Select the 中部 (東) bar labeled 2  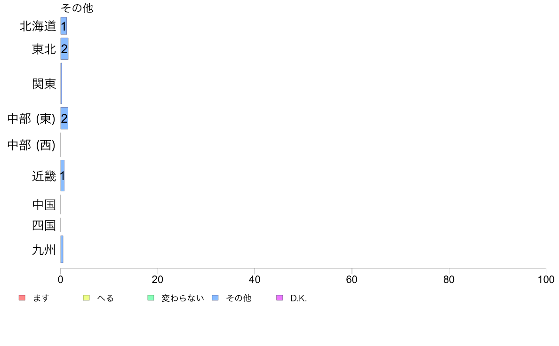(x=64, y=118)
